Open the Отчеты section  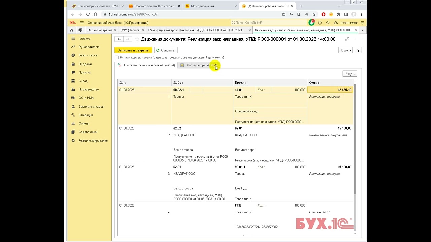(84, 123)
